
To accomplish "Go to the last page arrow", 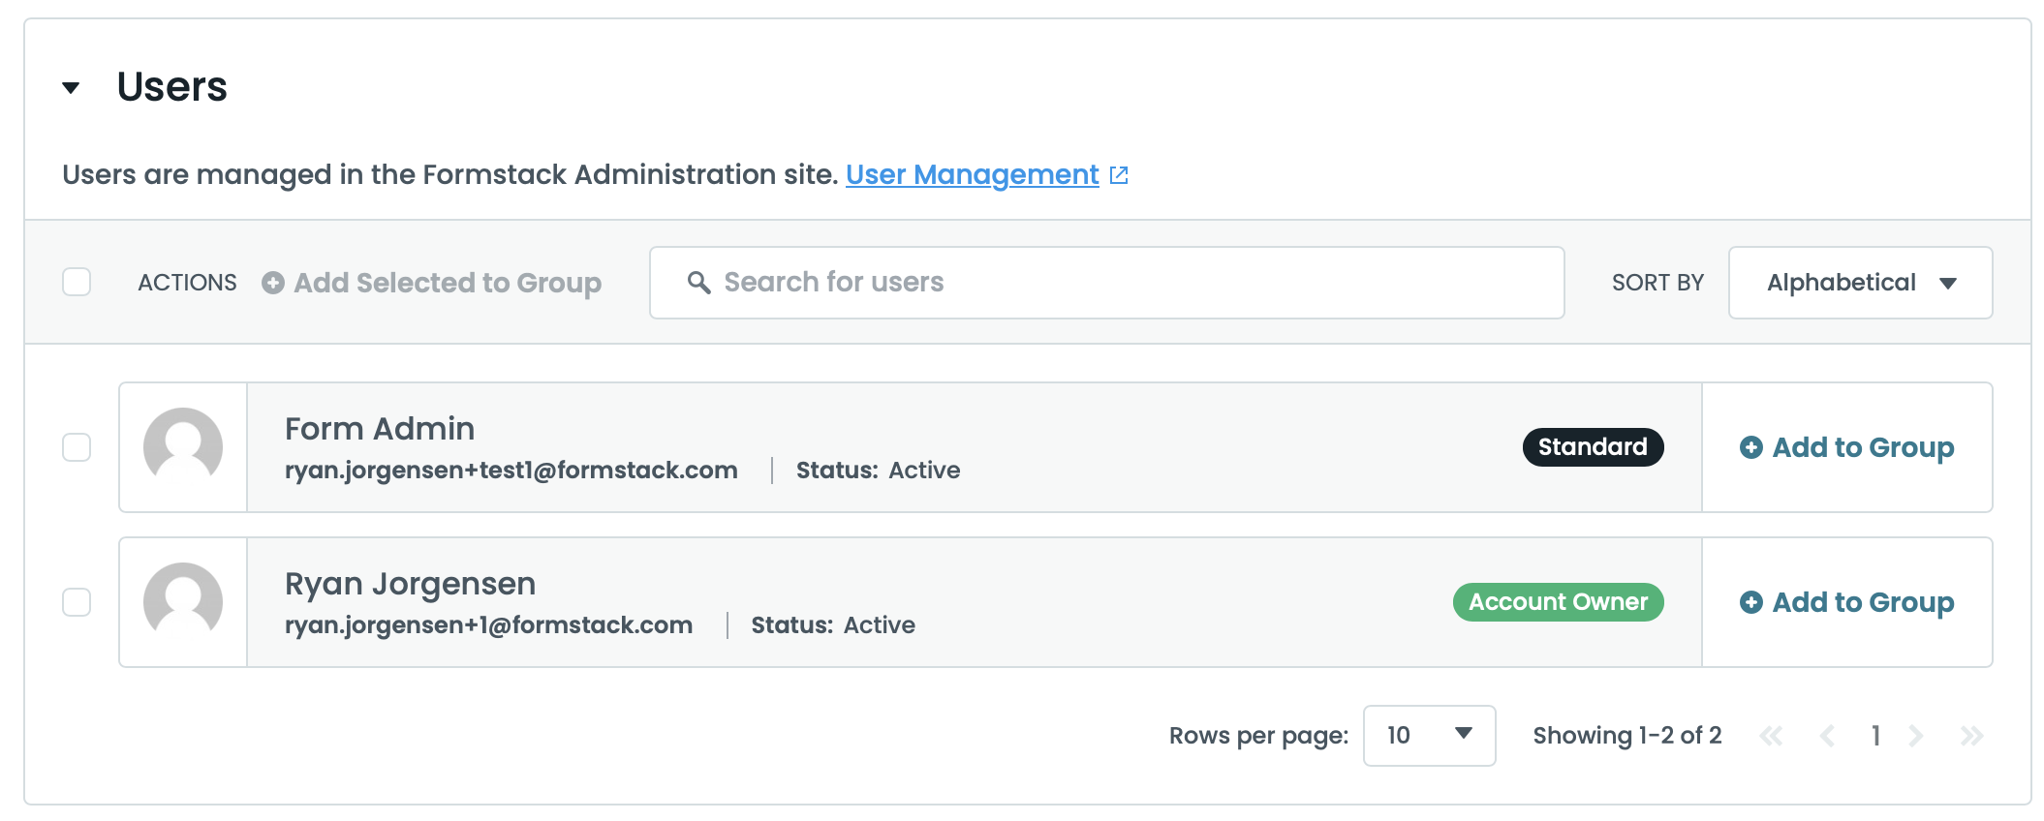I will tap(1971, 736).
